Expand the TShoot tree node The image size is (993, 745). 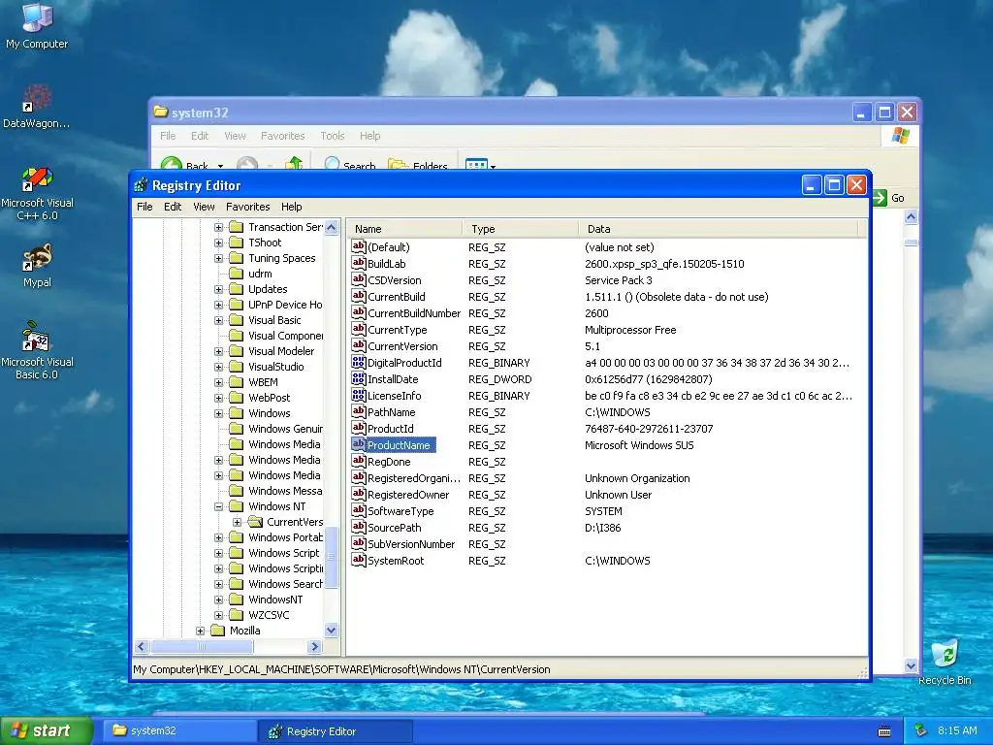[218, 243]
